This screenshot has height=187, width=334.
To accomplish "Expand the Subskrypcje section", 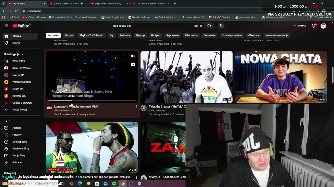I will pyautogui.click(x=14, y=54).
